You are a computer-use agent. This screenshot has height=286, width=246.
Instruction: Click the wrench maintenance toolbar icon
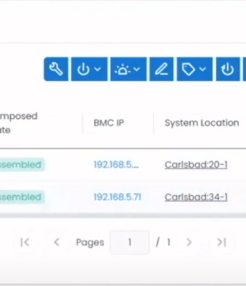pyautogui.click(x=56, y=69)
